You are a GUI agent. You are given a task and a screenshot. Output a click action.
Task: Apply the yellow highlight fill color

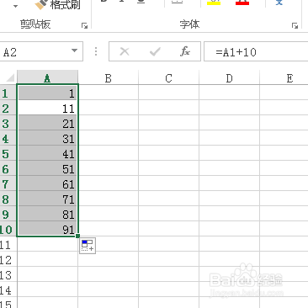pos(214,3)
